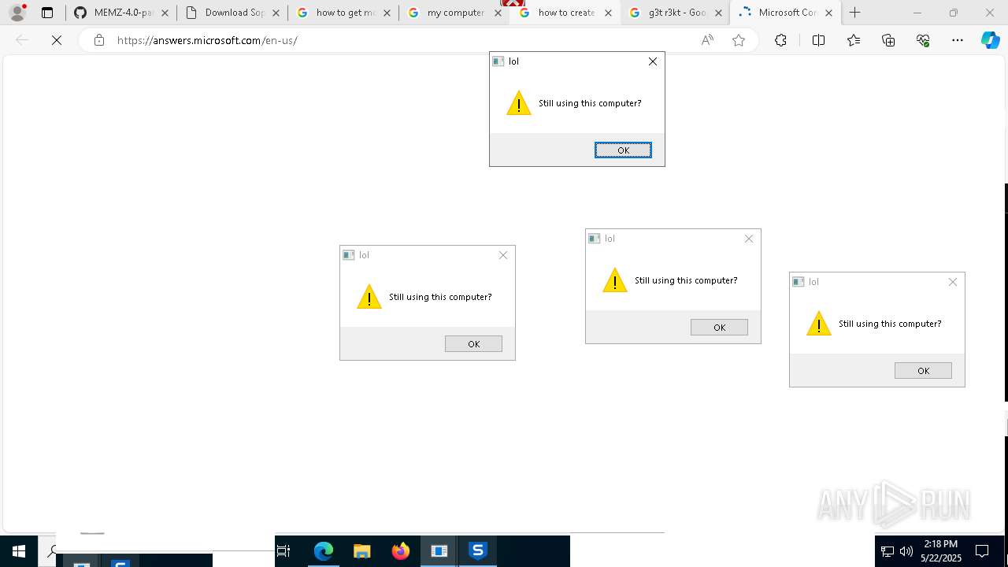Close the Download Sophos tab
Viewport: 1008px width, 567px height.
point(276,13)
